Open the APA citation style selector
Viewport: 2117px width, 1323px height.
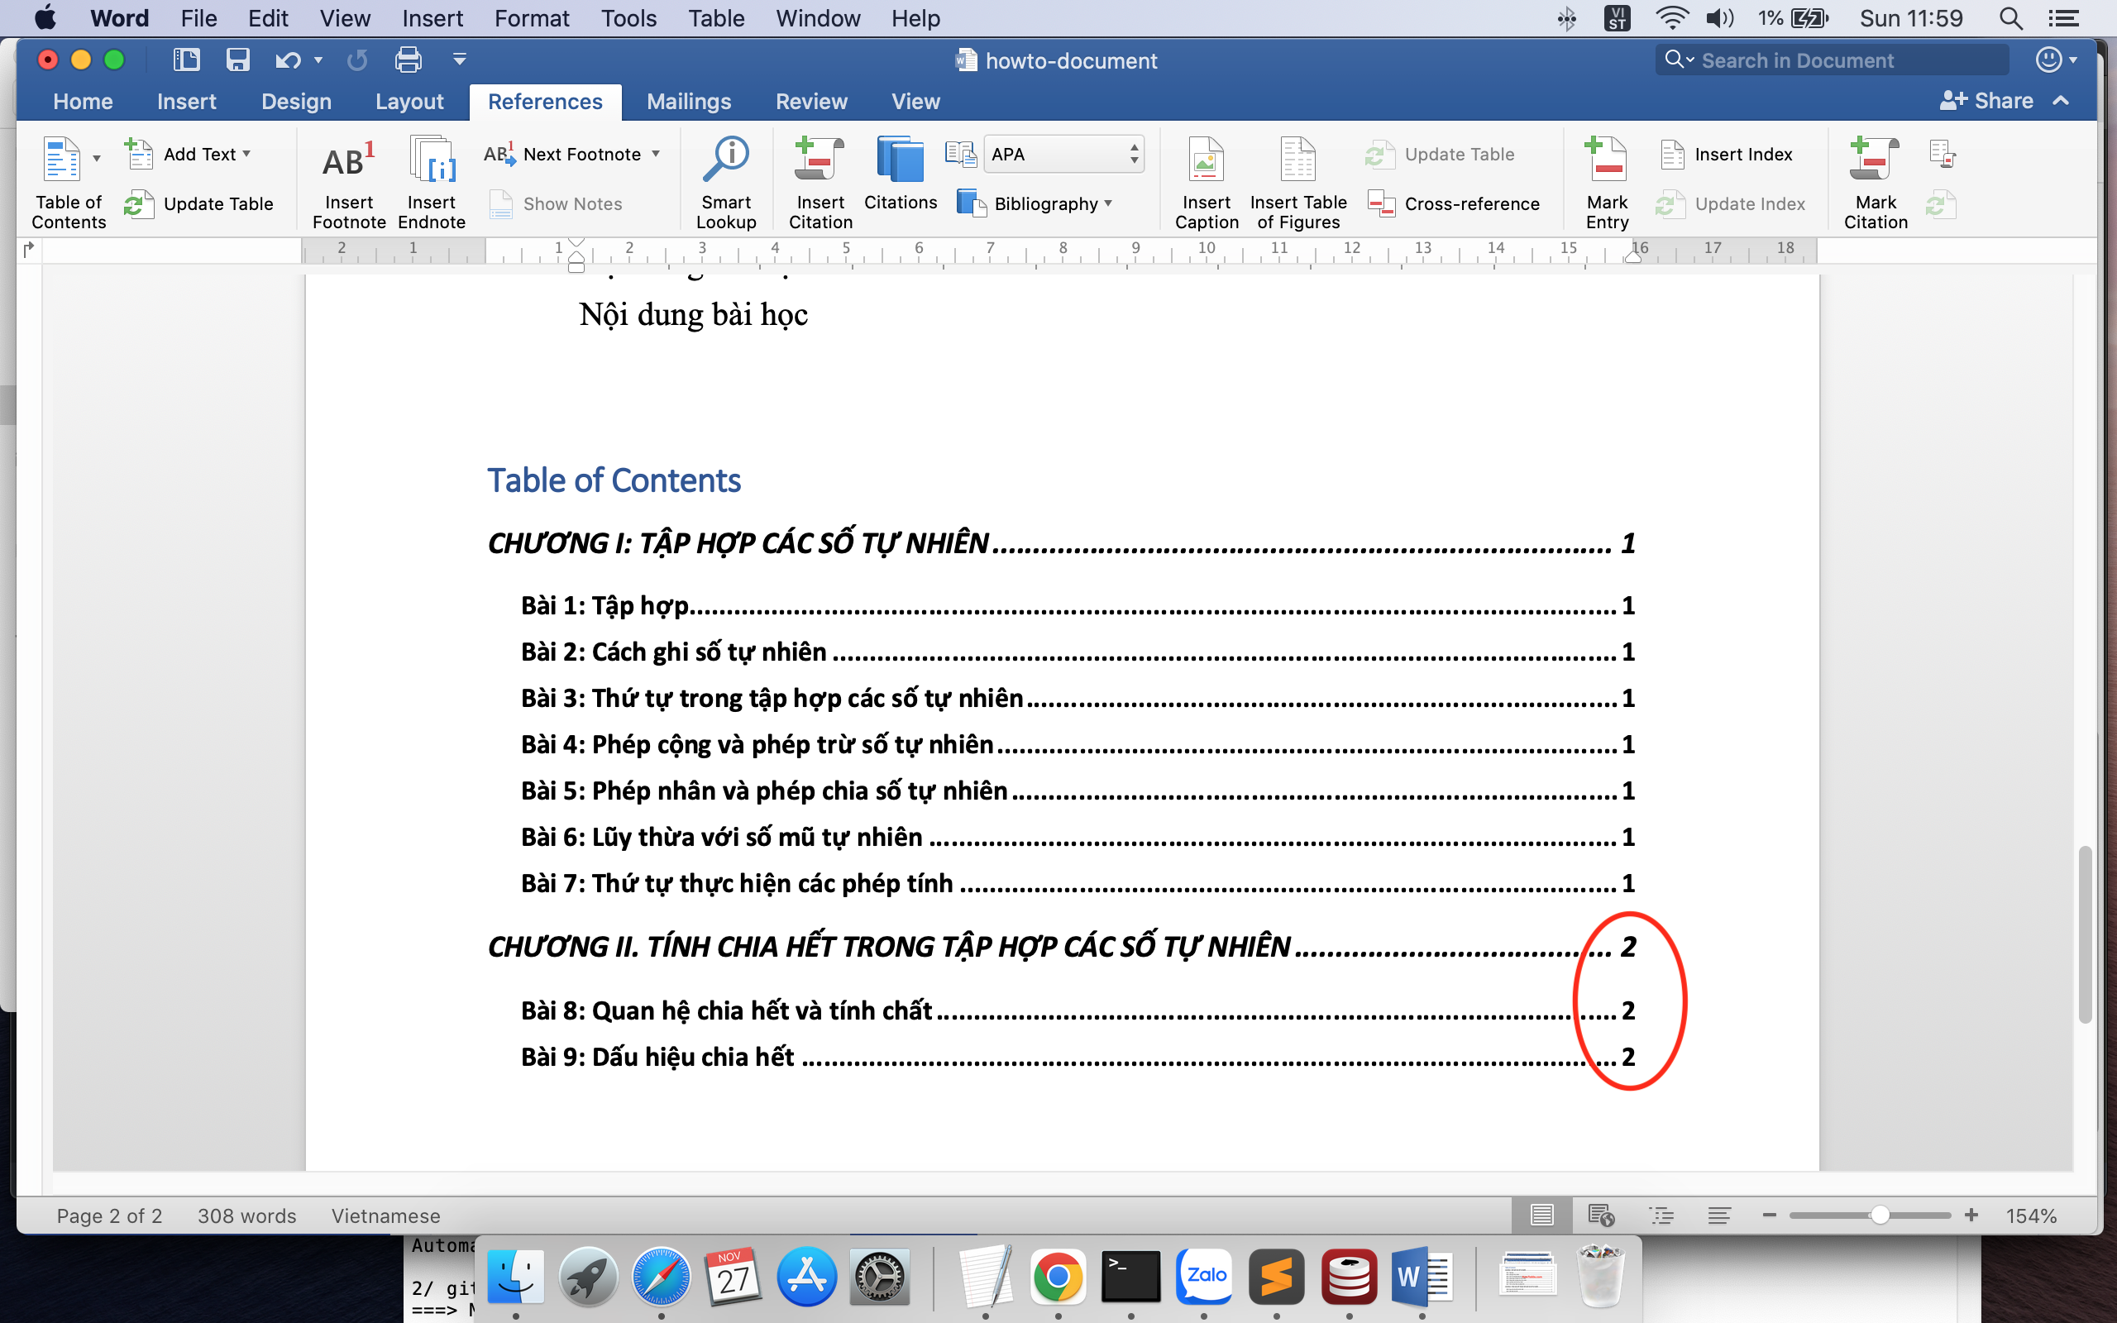coord(1063,154)
